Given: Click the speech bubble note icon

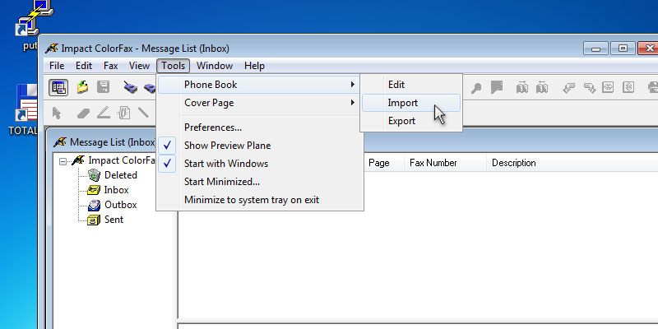Looking at the screenshot, I should [x=497, y=86].
